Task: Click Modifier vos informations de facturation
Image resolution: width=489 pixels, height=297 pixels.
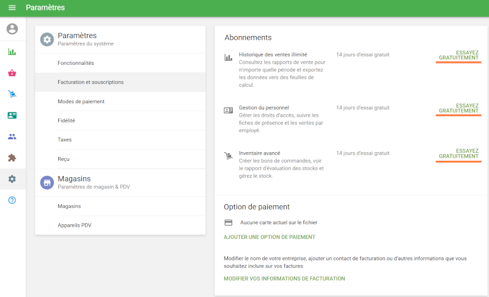Action: point(284,279)
